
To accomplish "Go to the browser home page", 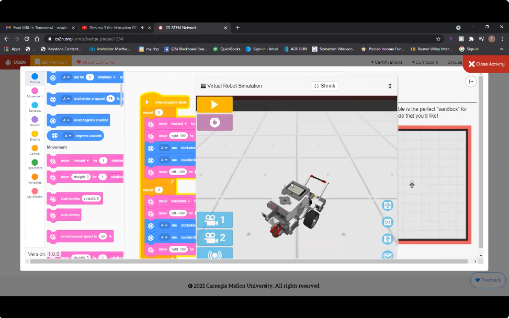I will (x=37, y=39).
